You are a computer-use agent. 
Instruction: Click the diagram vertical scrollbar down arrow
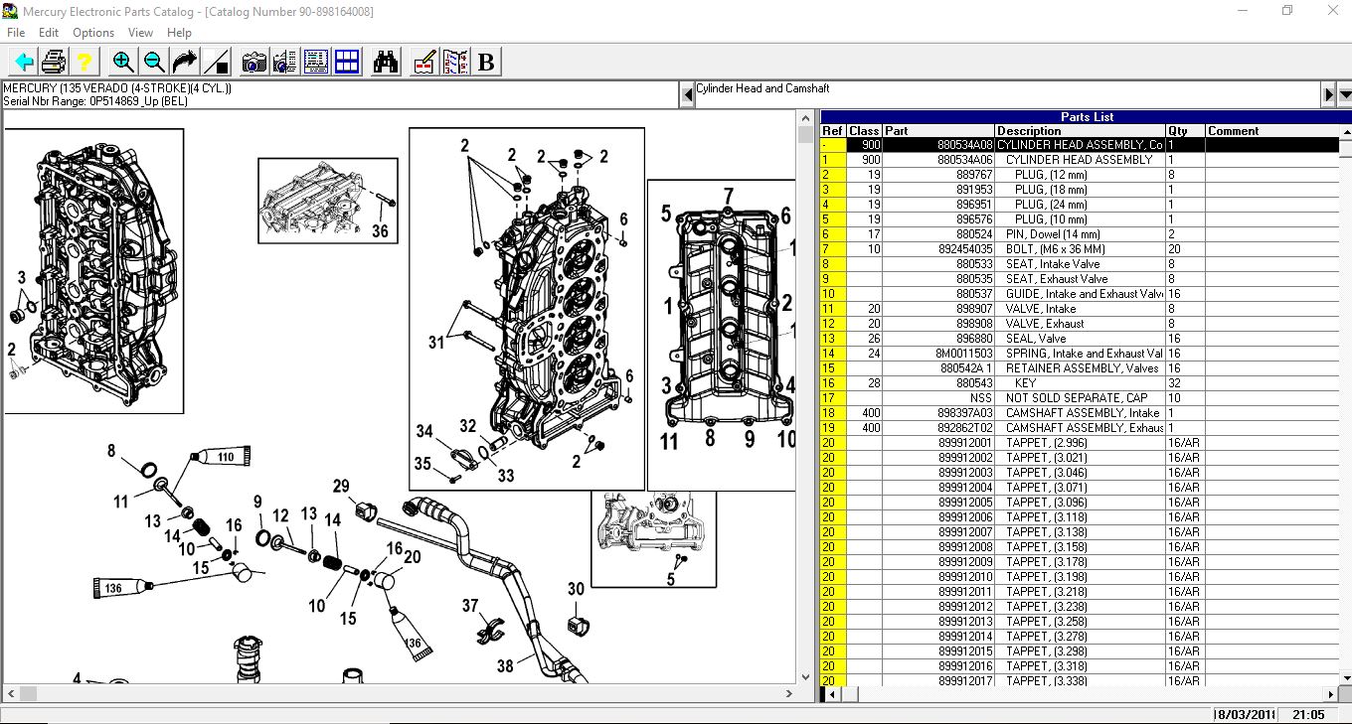[x=806, y=676]
